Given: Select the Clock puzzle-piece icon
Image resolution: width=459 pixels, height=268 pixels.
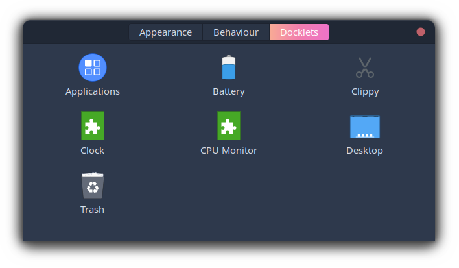Looking at the screenshot, I should 93,125.
